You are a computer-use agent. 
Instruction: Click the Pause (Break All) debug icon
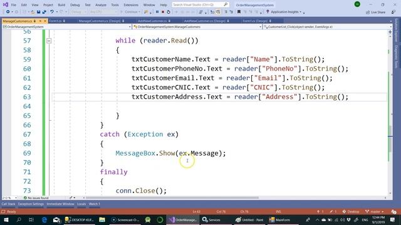pyautogui.click(x=157, y=12)
